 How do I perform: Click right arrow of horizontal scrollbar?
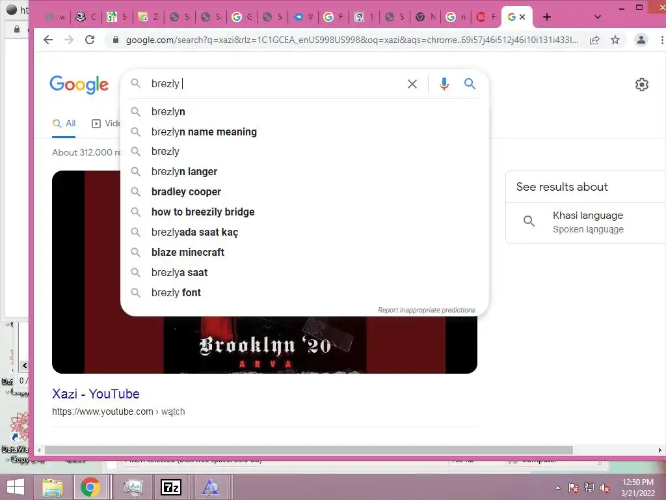coord(659,450)
